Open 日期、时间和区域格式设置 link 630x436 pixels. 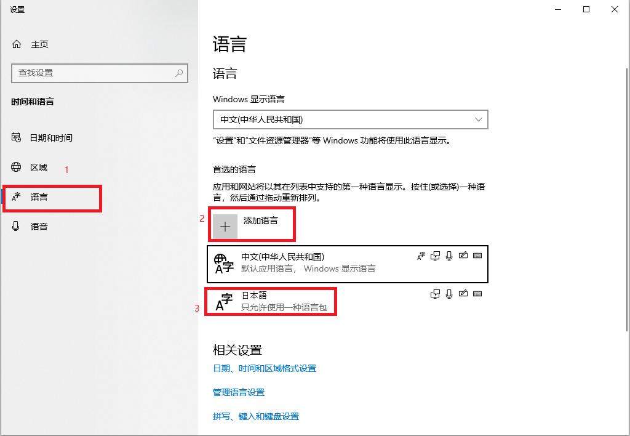pyautogui.click(x=265, y=368)
